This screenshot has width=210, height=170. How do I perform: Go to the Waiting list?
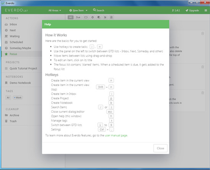point(15,36)
